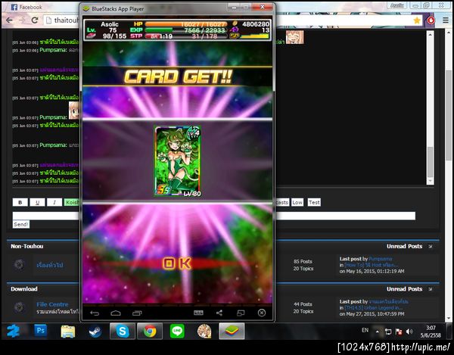Viewport: 454px width, 355px height.
Task: Click BlueStacks share icon
Action: (x=219, y=313)
